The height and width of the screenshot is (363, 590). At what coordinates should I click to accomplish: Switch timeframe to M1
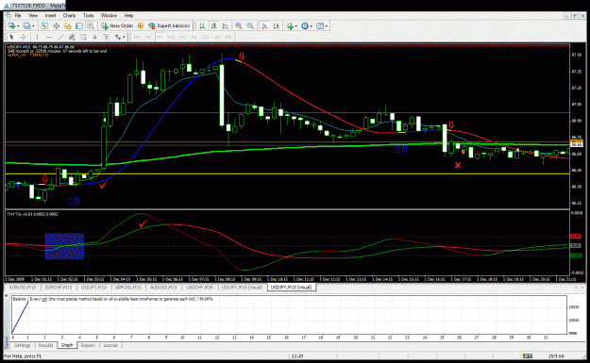[x=137, y=37]
